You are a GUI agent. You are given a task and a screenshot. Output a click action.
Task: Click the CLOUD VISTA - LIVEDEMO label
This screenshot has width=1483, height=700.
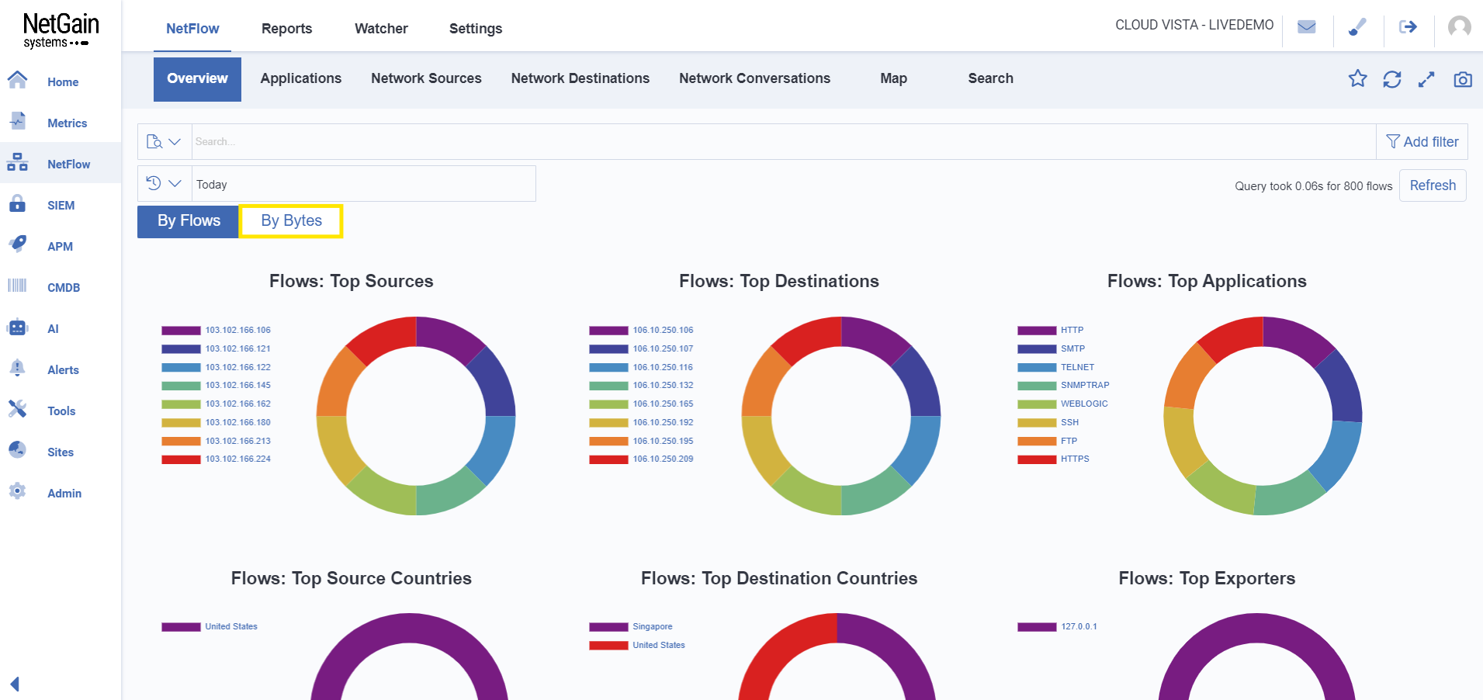coord(1194,25)
